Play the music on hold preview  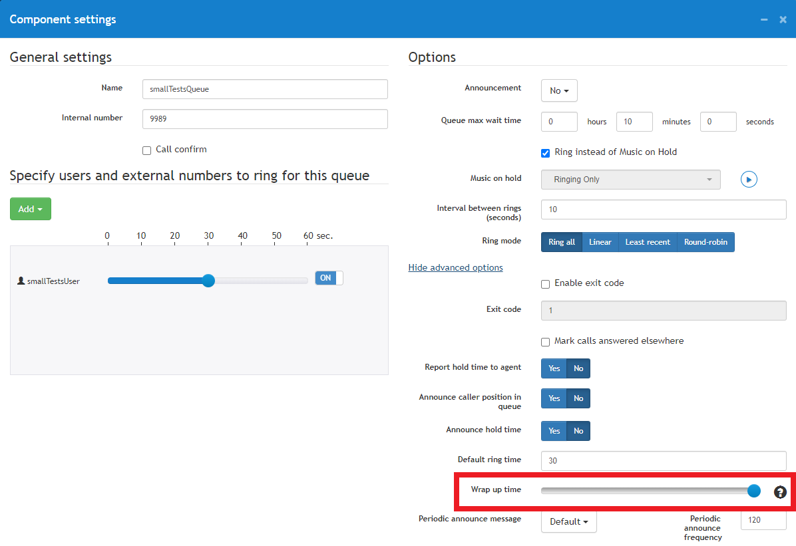(x=748, y=179)
